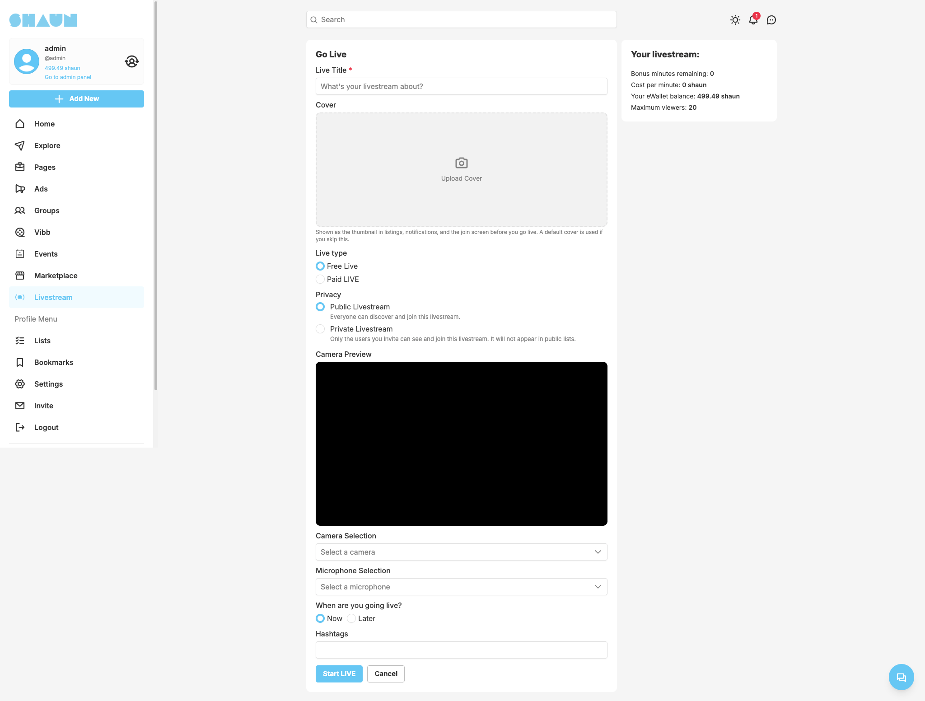Open Vibb menu item
The height and width of the screenshot is (701, 925).
point(76,232)
